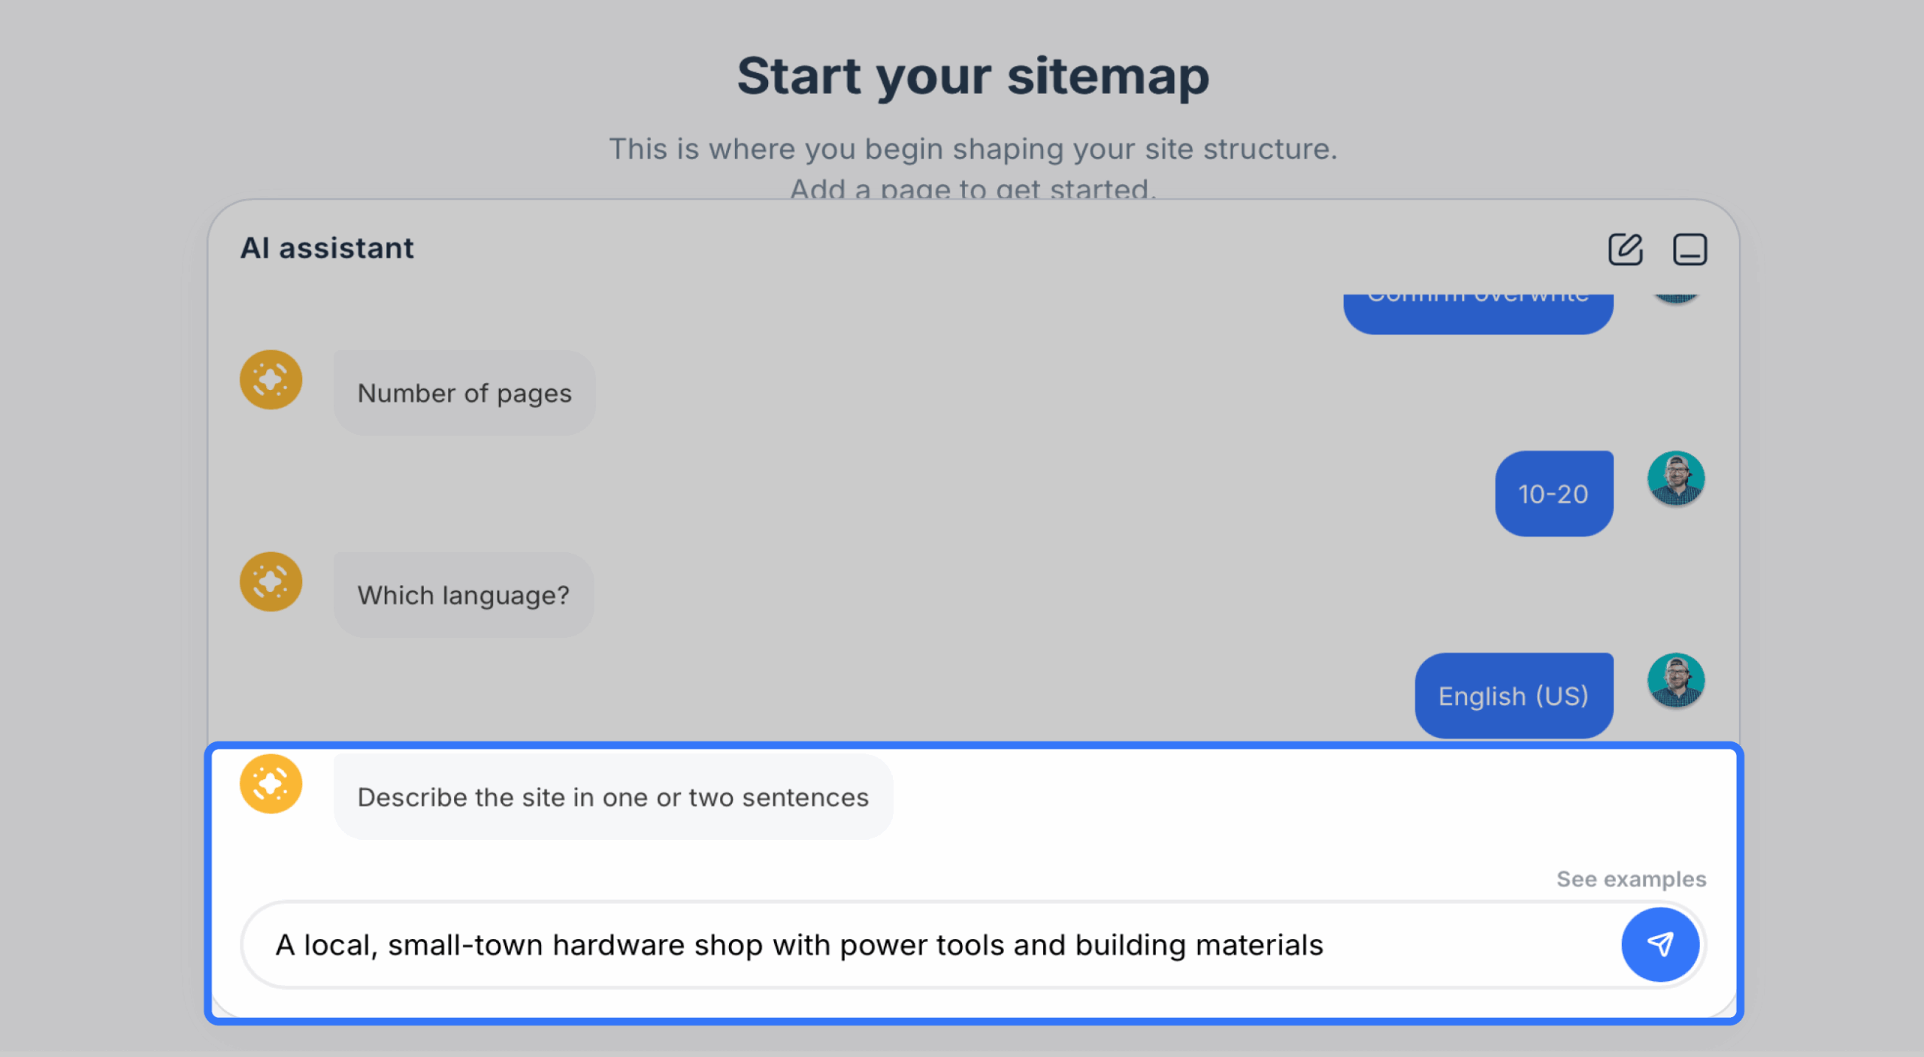1924x1057 pixels.
Task: Click the Which language? message
Action: click(464, 595)
